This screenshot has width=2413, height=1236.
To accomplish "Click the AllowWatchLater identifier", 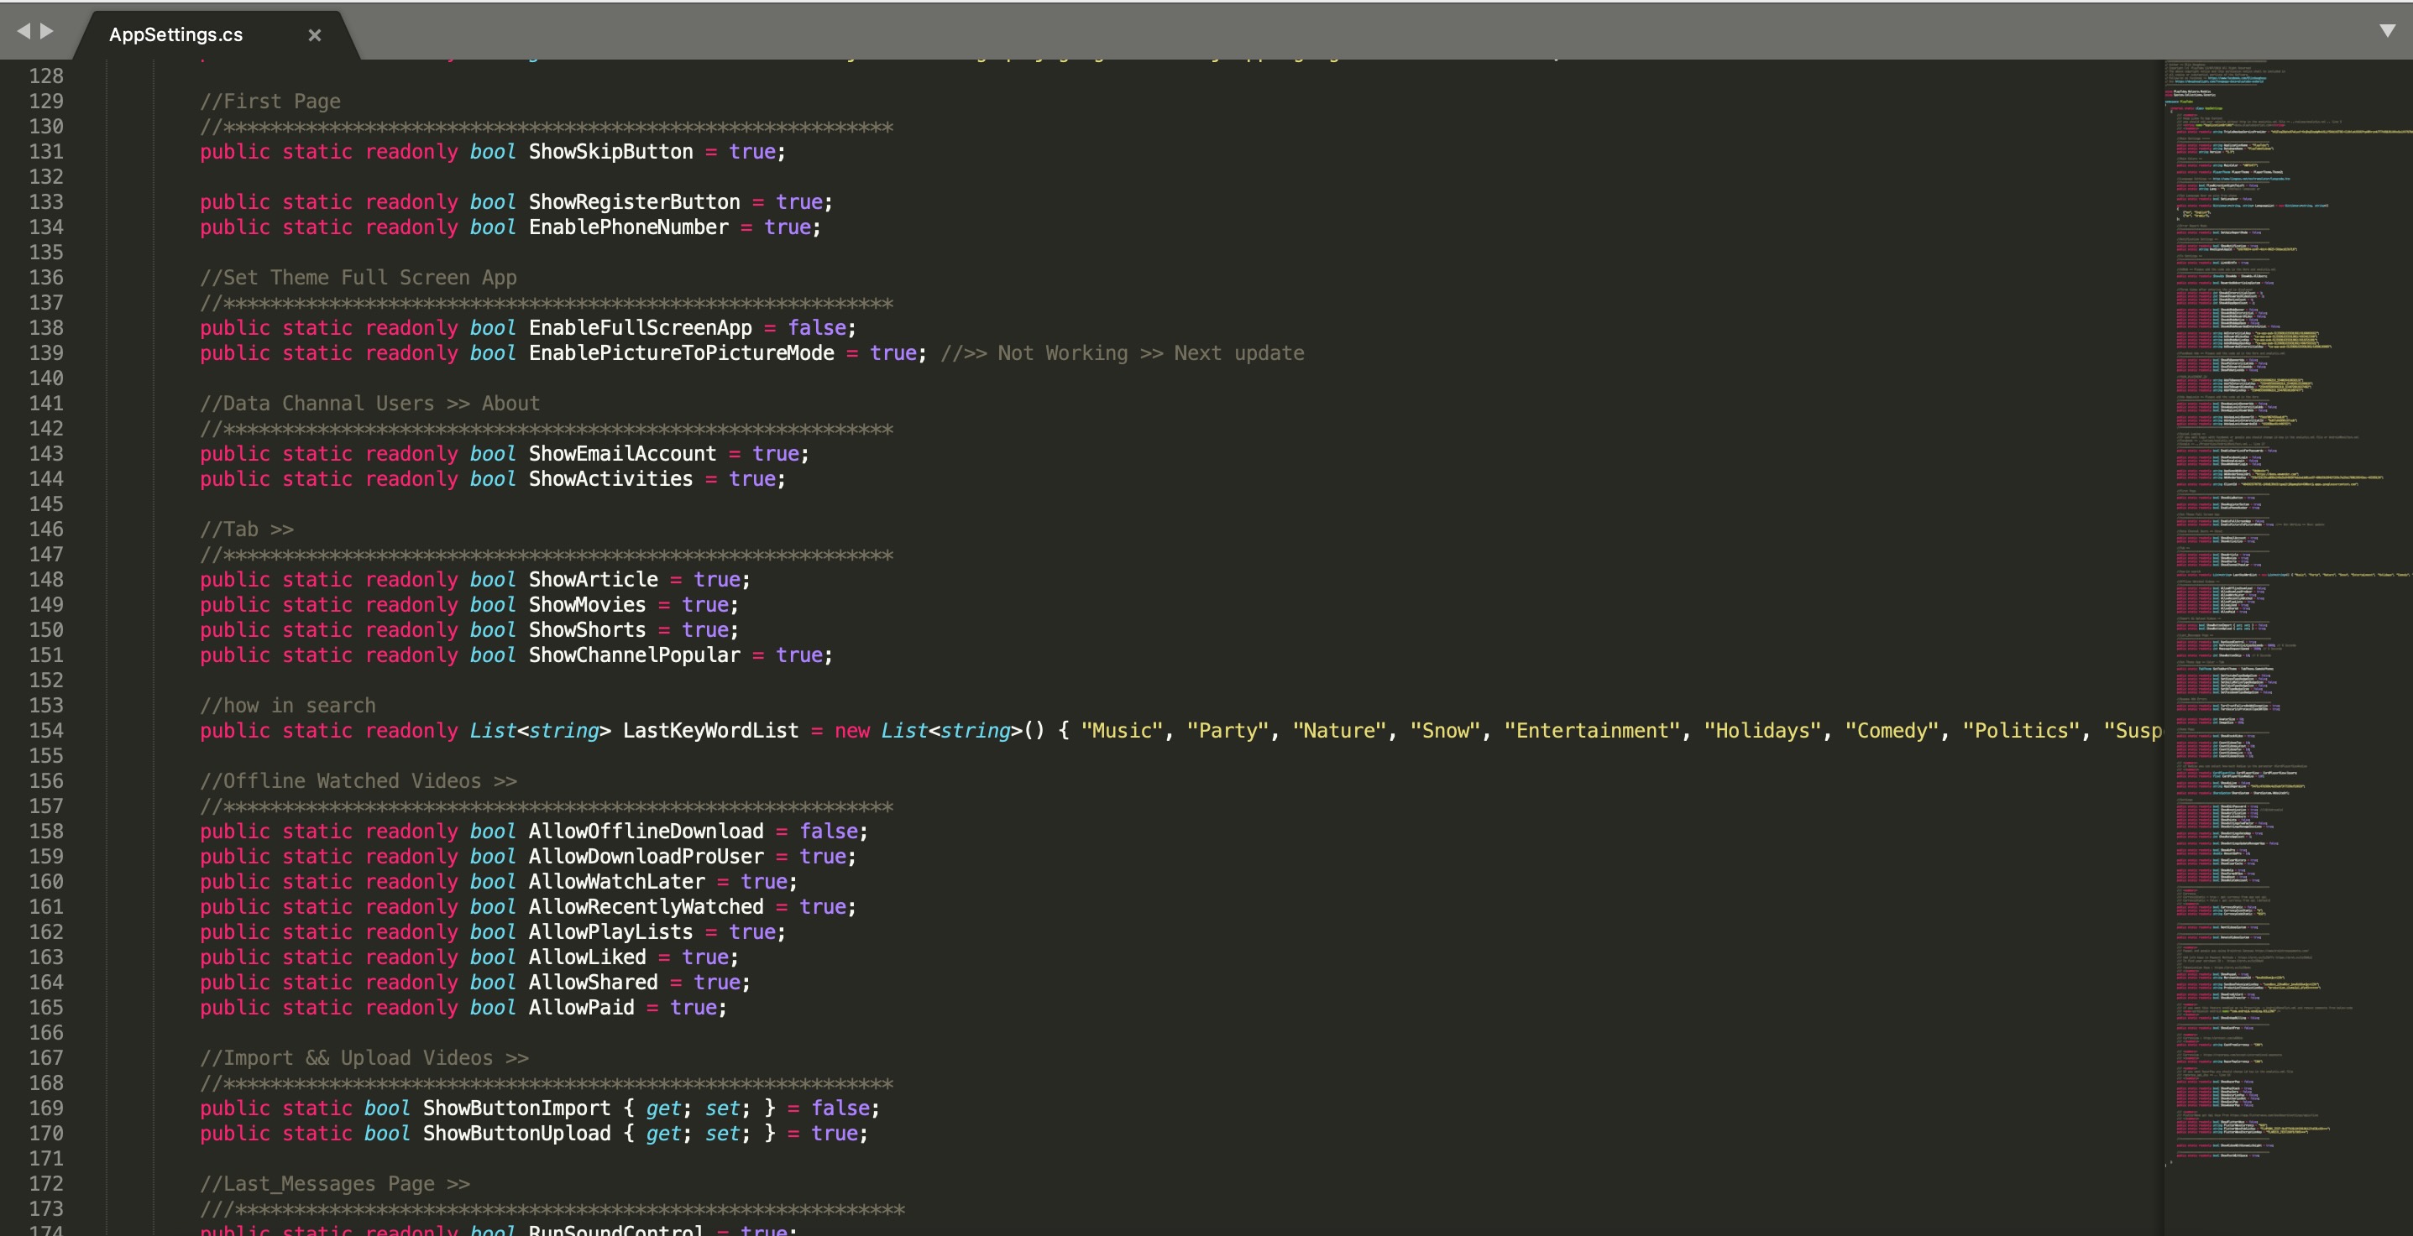I will pyautogui.click(x=616, y=881).
